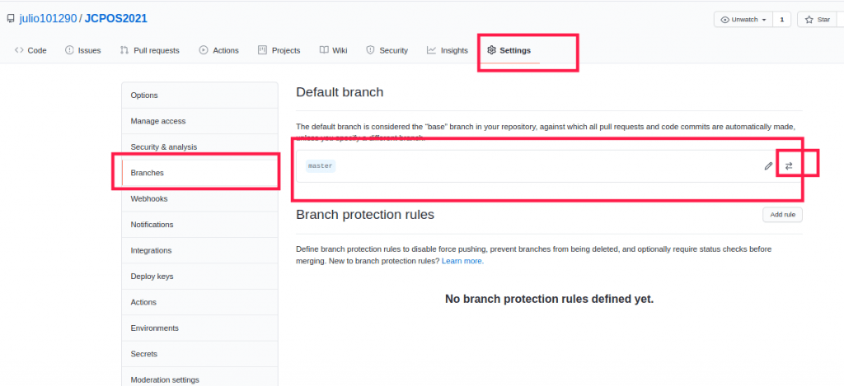Click the repository book icon
The image size is (844, 386).
pyautogui.click(x=10, y=18)
